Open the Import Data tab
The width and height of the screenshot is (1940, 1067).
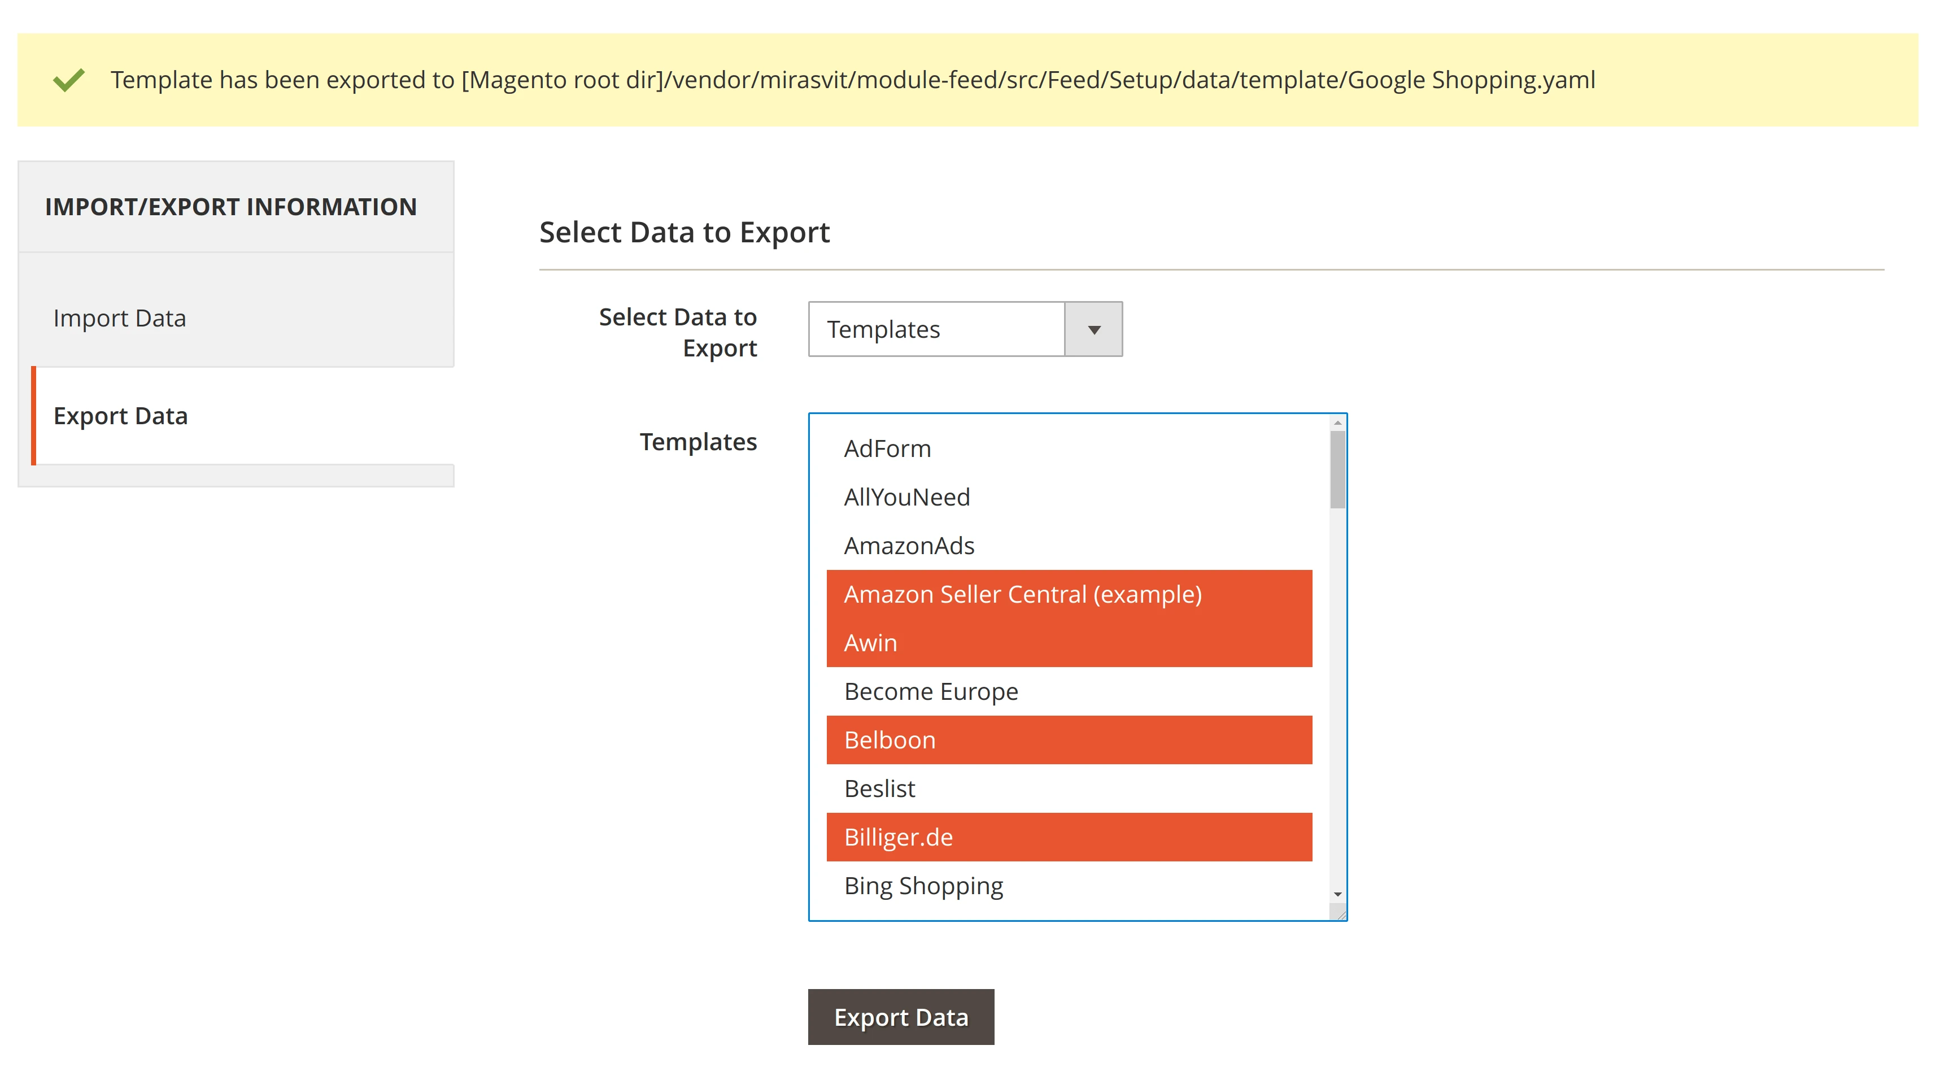(x=120, y=319)
